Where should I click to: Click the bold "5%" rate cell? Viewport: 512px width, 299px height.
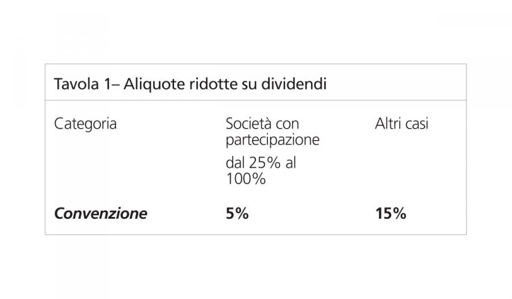coord(237,214)
